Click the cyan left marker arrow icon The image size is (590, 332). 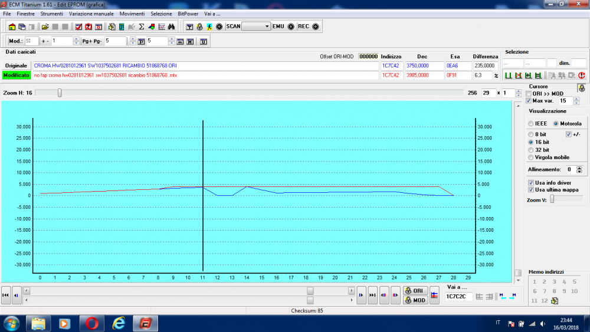coord(503,296)
